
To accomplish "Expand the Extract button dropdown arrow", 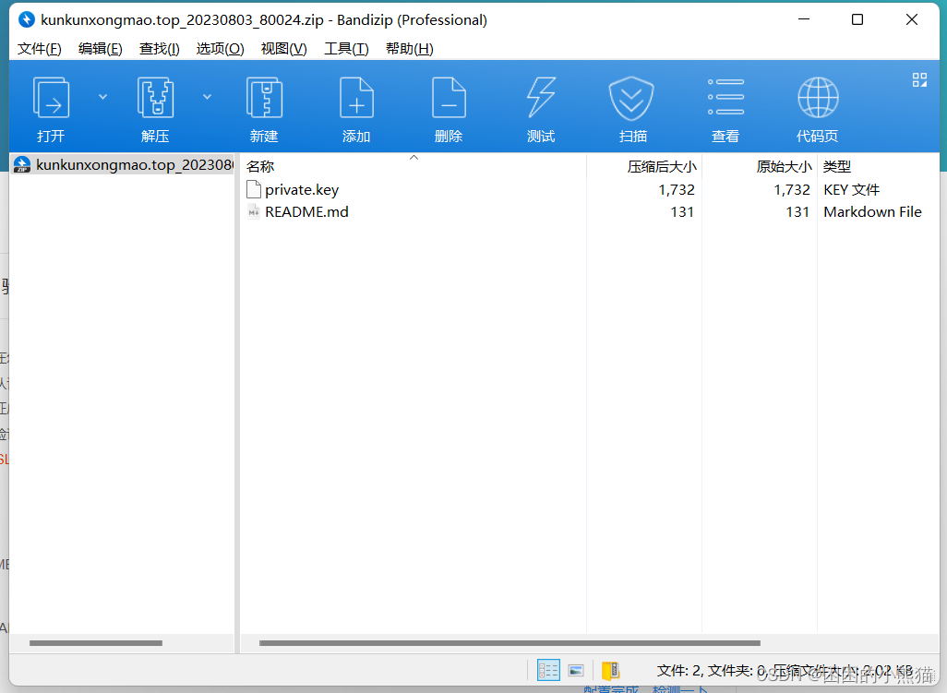I will (207, 97).
